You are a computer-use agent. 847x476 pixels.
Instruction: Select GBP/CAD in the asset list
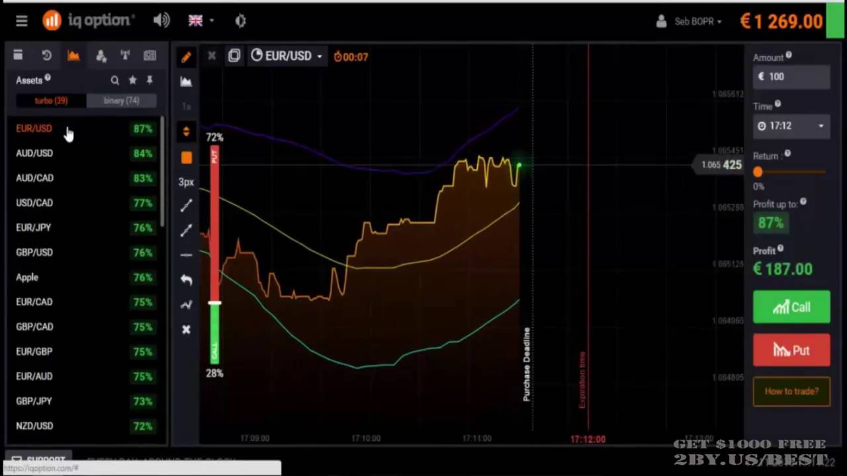click(x=85, y=327)
